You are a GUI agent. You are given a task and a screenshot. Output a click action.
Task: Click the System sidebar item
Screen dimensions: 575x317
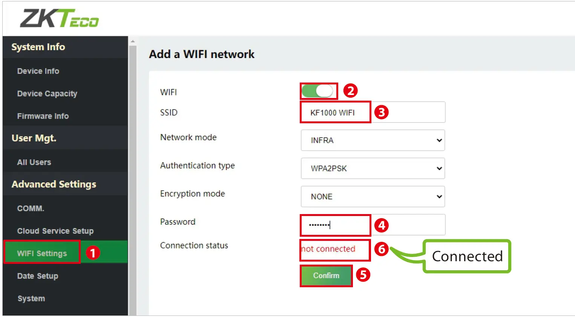pyautogui.click(x=31, y=299)
